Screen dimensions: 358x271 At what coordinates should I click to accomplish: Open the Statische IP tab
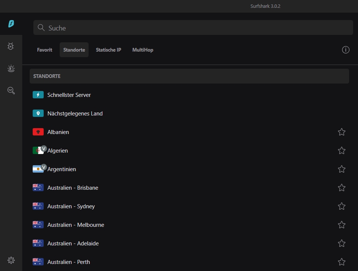[109, 50]
